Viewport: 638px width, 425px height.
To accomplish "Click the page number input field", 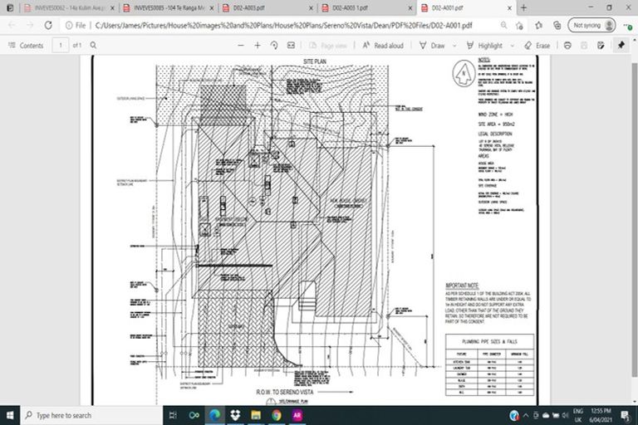I will [x=61, y=46].
